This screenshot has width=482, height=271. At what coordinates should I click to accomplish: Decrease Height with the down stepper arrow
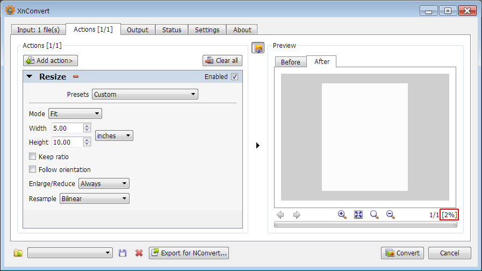87,145
